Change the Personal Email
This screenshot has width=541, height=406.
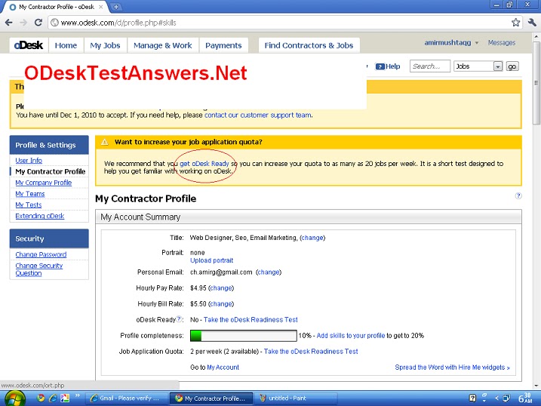pos(269,272)
